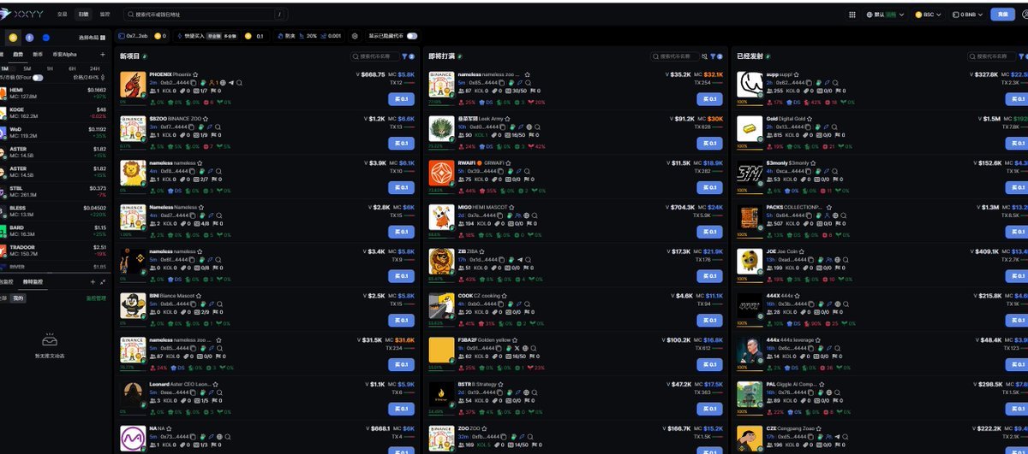Go to 交易 nav tab
Viewport: 1028px width, 454px height.
coord(63,15)
